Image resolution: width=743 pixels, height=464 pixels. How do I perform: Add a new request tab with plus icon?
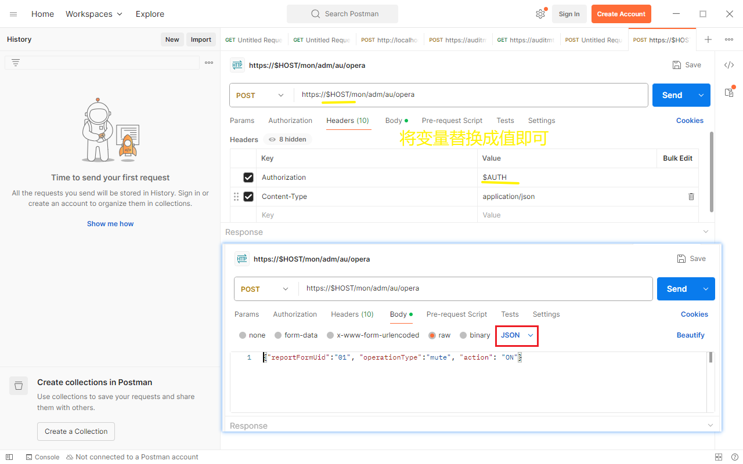point(708,39)
